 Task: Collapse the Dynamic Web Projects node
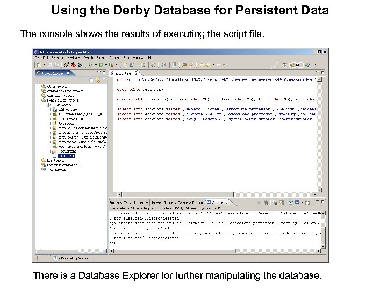tap(38, 100)
